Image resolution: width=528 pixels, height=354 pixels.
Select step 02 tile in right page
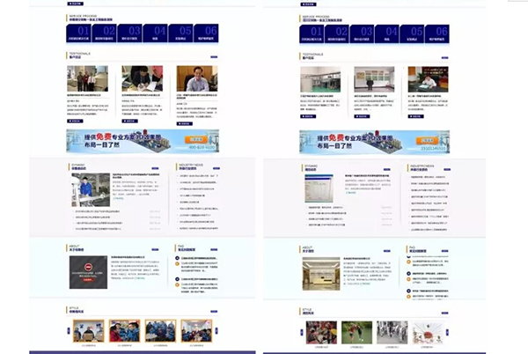click(x=337, y=34)
